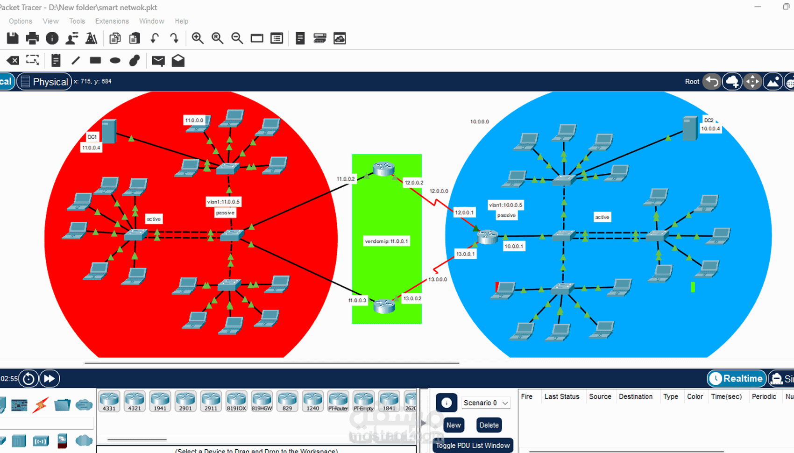This screenshot has width=794, height=453.
Task: Click the device model list scrollbar
Action: [137, 439]
